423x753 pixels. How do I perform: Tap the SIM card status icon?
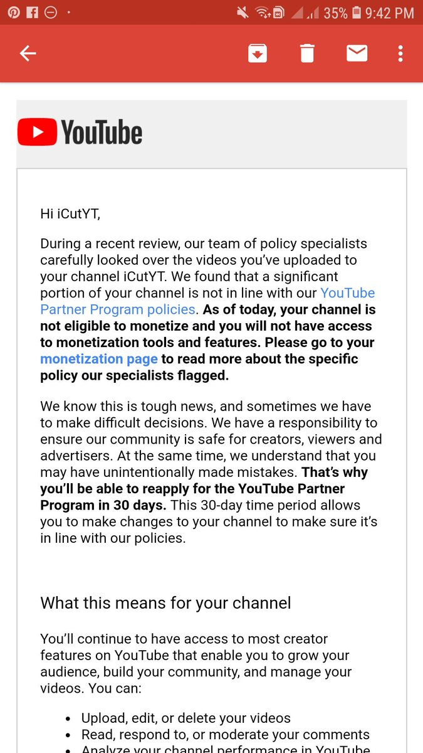(x=278, y=13)
